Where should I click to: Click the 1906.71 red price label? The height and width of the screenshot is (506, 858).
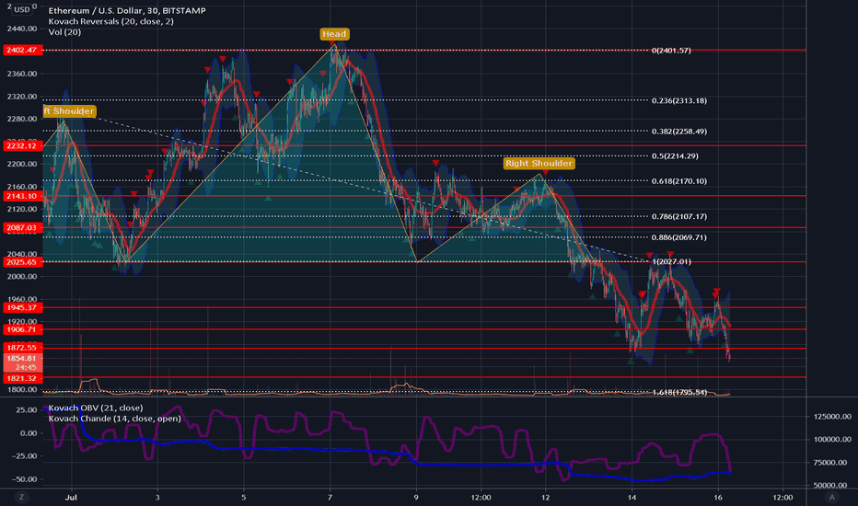(21, 329)
